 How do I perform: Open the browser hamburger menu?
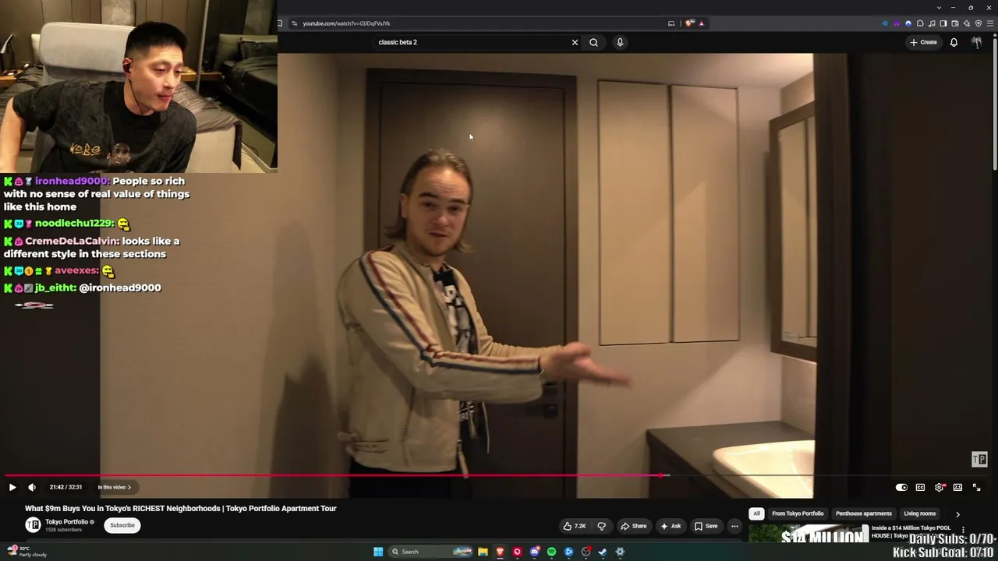[x=990, y=23]
